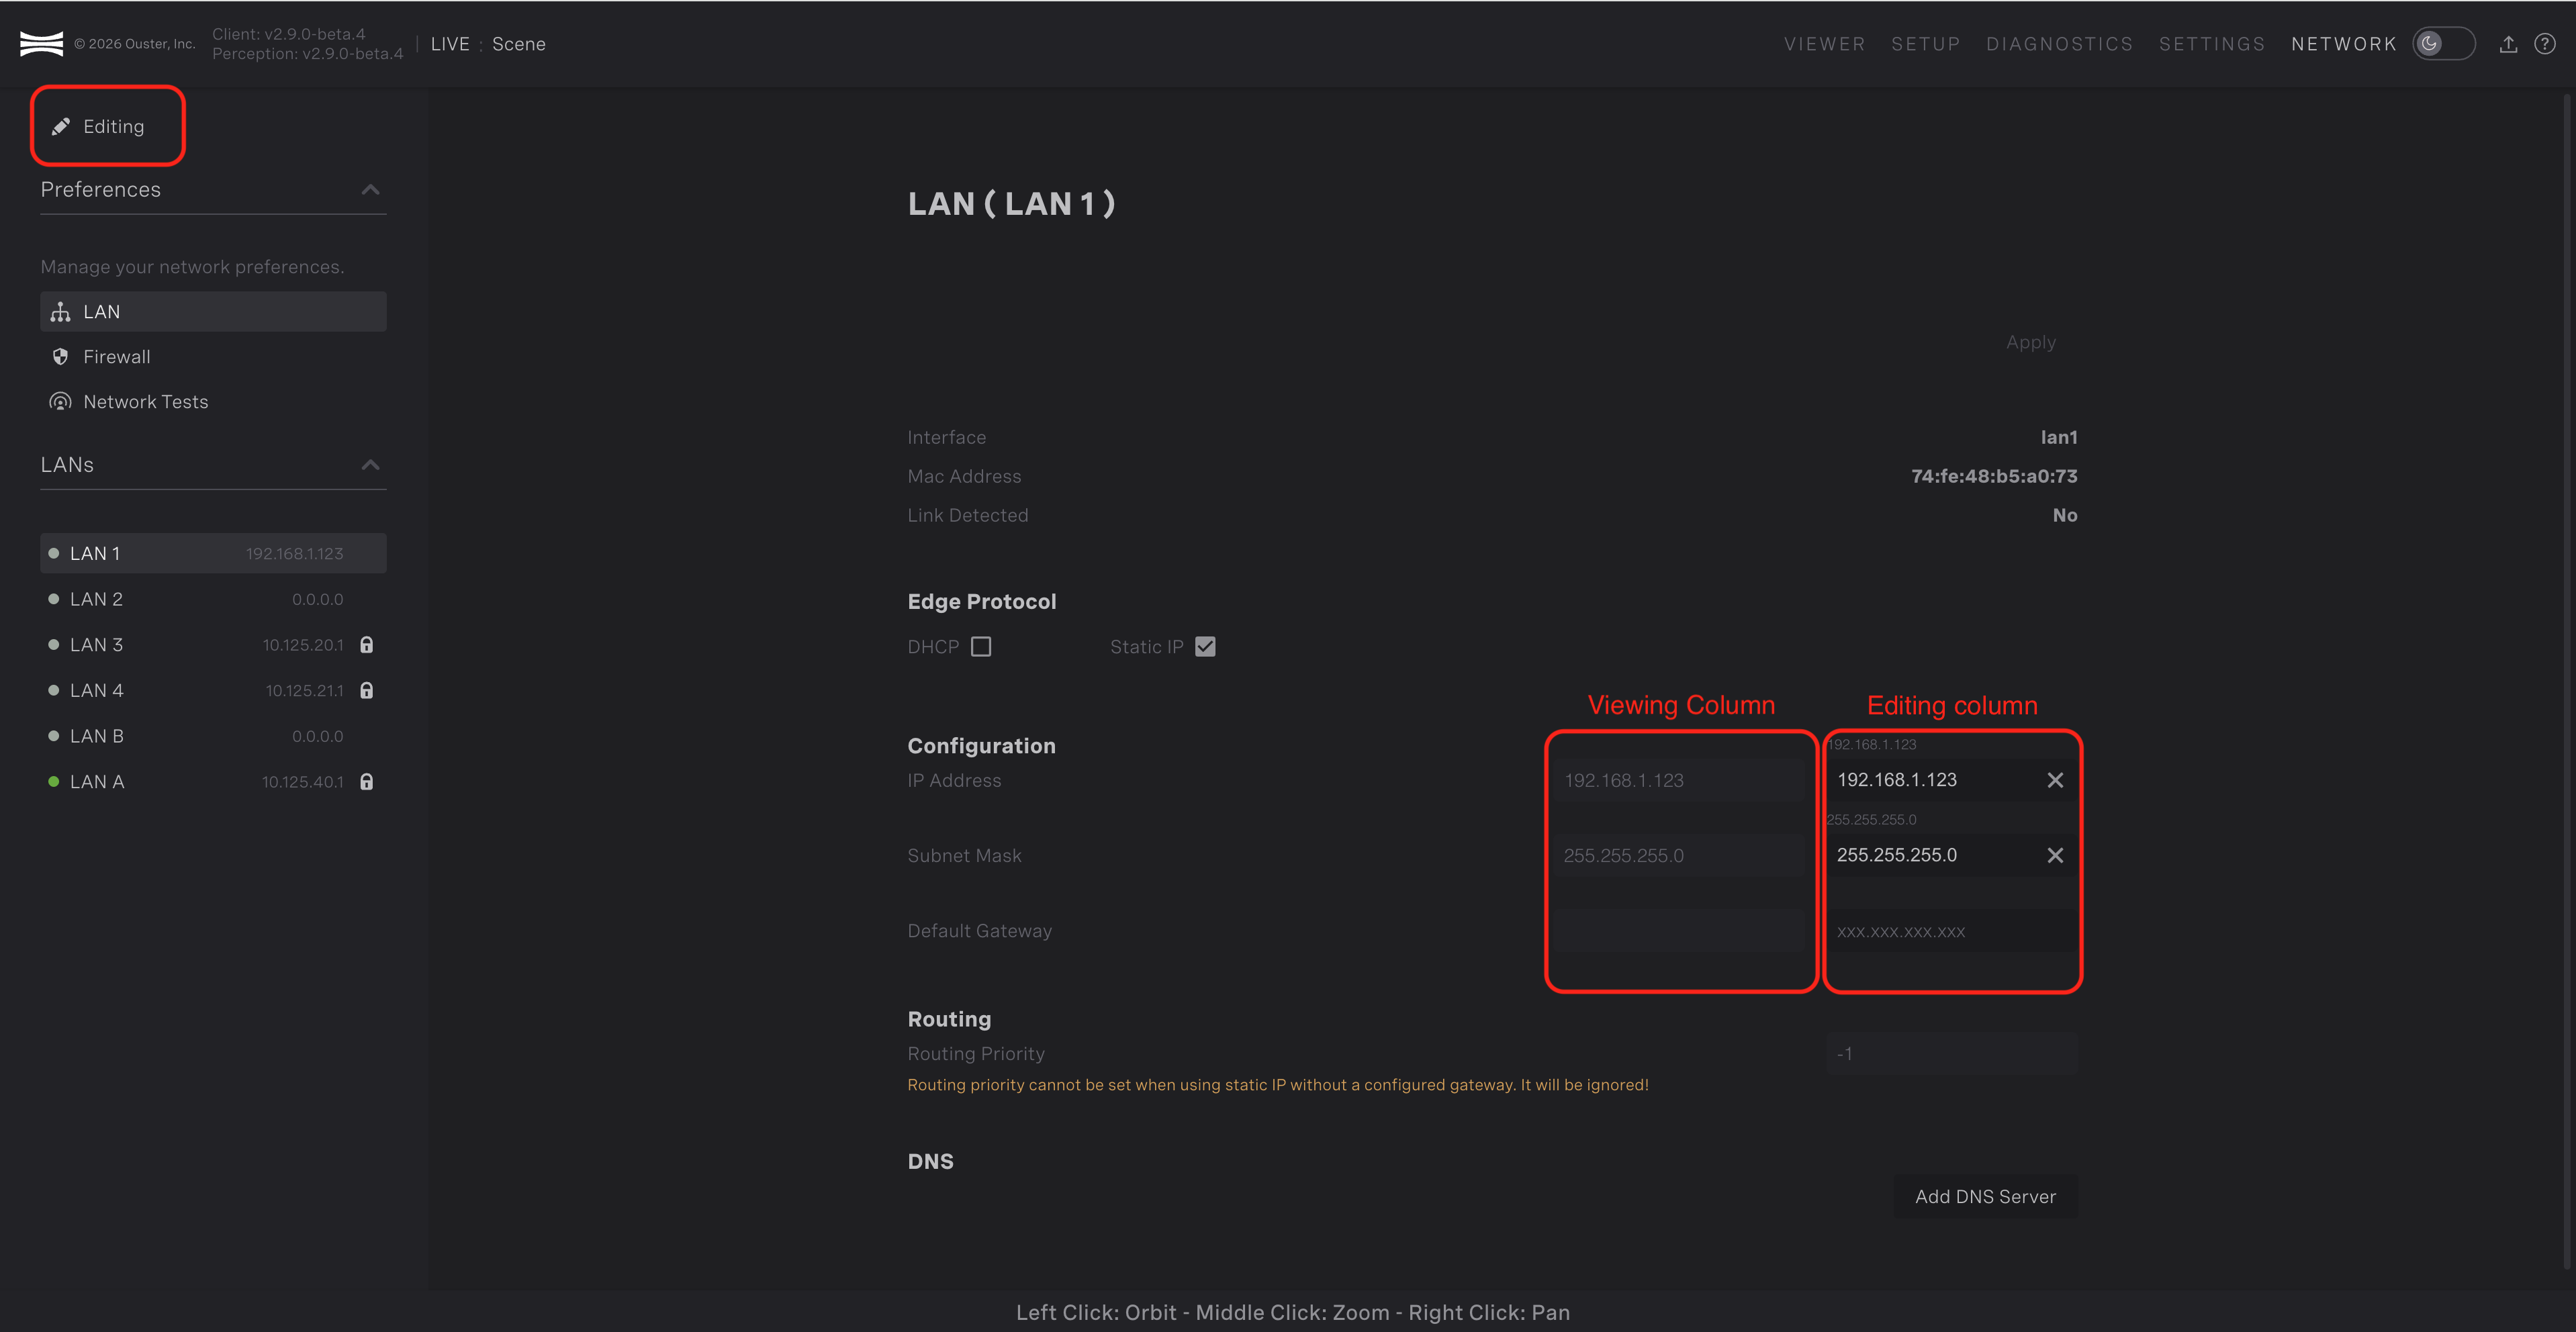
Task: Clear the Subnet Mask field X icon
Action: (2055, 855)
